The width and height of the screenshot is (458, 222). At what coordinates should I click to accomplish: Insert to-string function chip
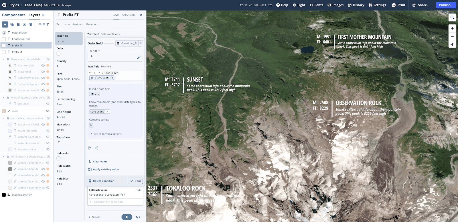pos(100,112)
